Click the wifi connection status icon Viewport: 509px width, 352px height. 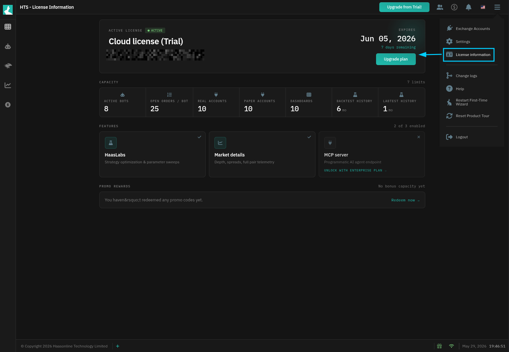pyautogui.click(x=451, y=346)
